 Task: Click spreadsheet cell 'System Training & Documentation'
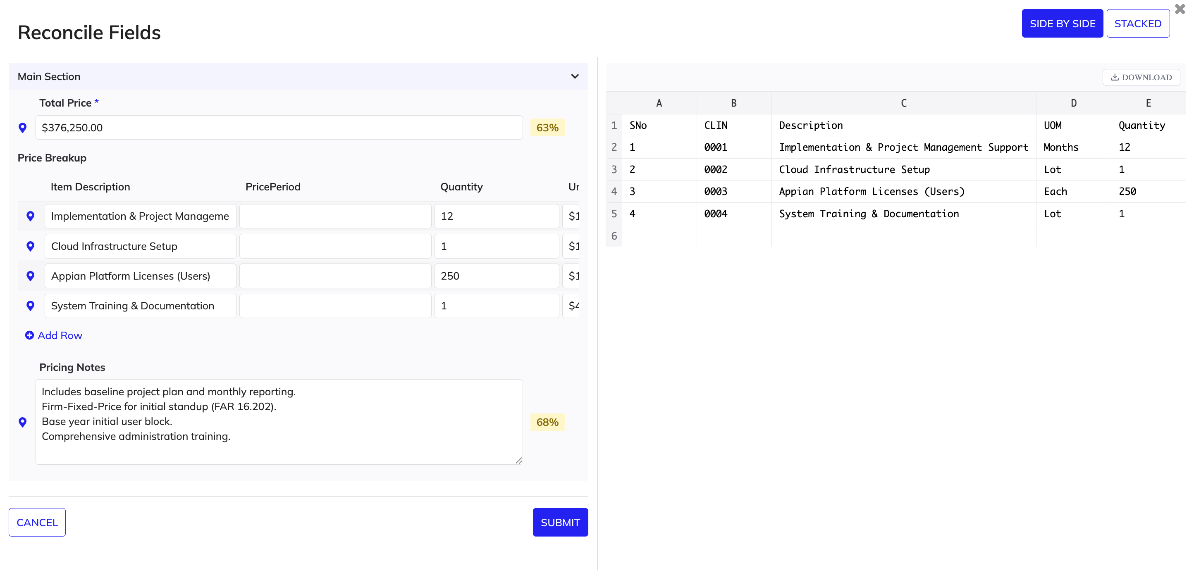click(x=903, y=214)
